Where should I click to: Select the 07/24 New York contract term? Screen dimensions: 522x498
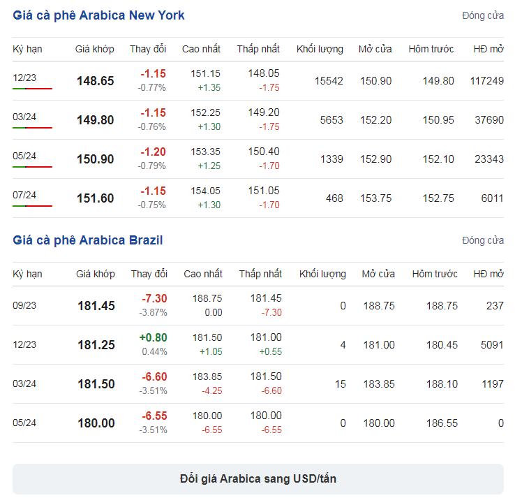[24, 195]
